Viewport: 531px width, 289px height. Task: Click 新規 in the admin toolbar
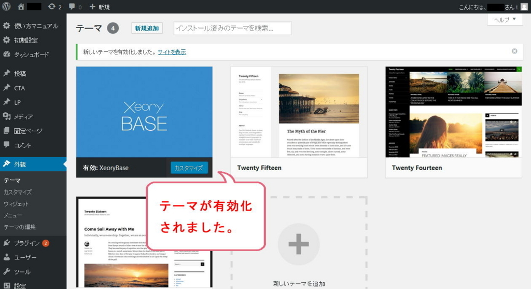(104, 7)
